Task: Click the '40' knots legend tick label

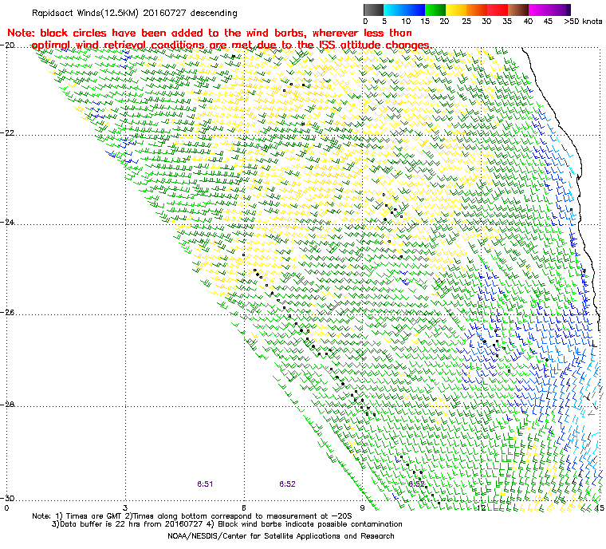Action: (528, 22)
